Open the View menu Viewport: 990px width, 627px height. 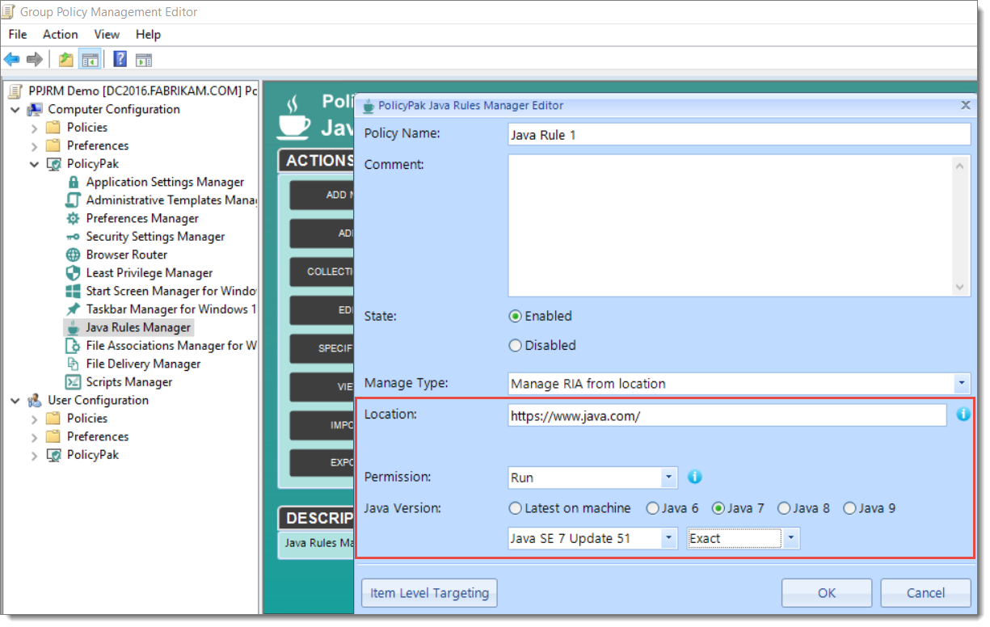click(x=107, y=34)
